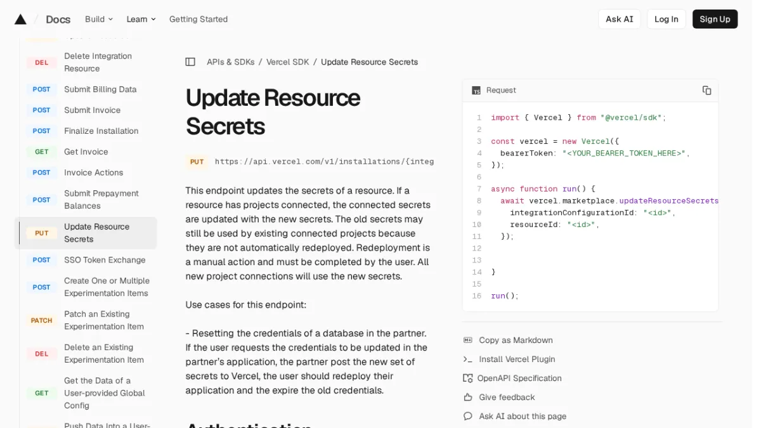Click the PUT badge next to endpoint URL
This screenshot has width=761, height=428.
coord(197,162)
